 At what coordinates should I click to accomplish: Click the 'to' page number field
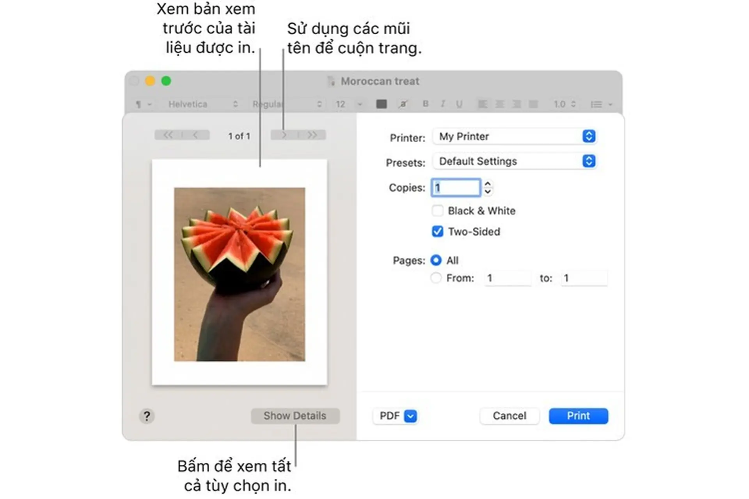pos(584,278)
